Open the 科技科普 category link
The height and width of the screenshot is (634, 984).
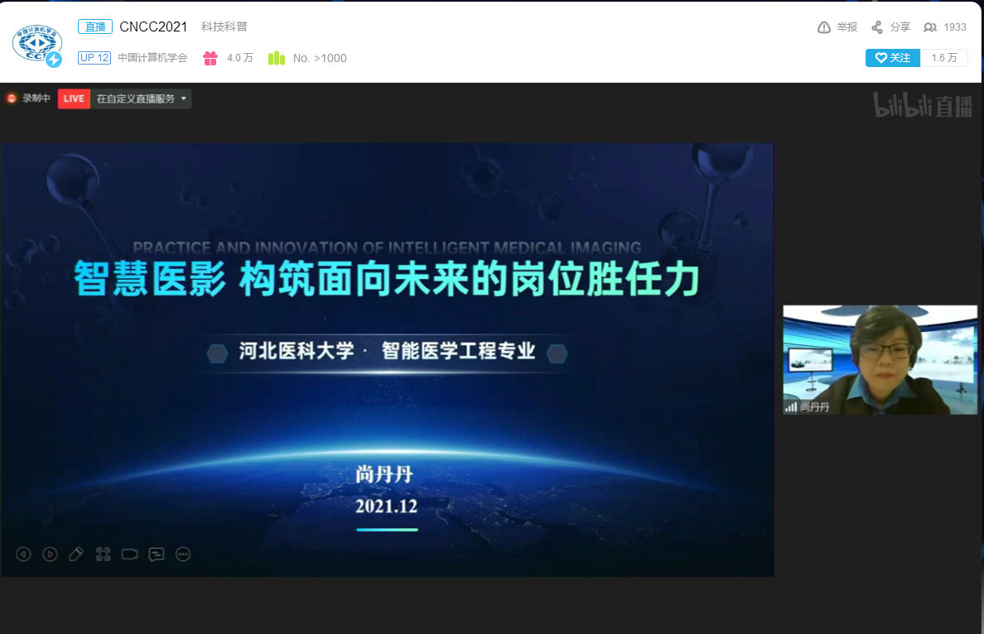click(x=224, y=26)
